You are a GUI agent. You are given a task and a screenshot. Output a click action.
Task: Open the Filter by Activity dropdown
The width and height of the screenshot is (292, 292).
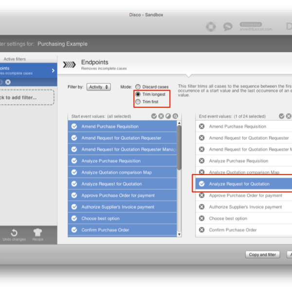point(99,87)
